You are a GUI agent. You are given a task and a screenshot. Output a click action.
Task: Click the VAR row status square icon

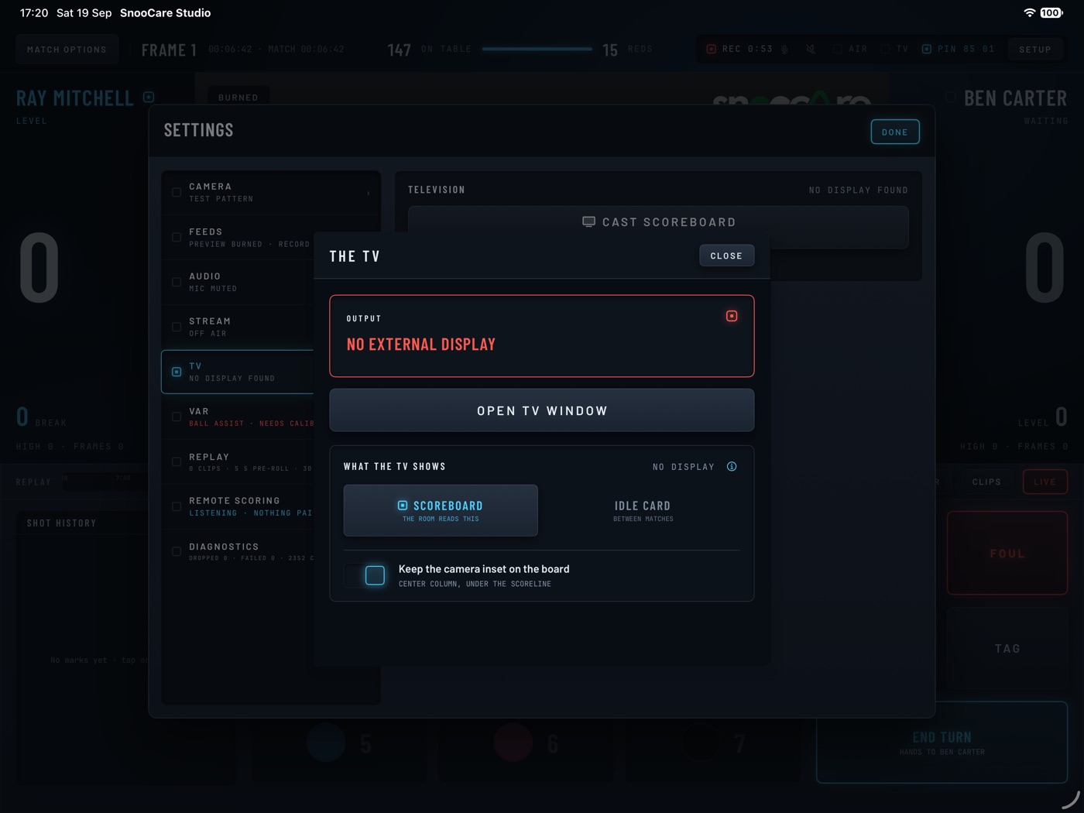[177, 417]
